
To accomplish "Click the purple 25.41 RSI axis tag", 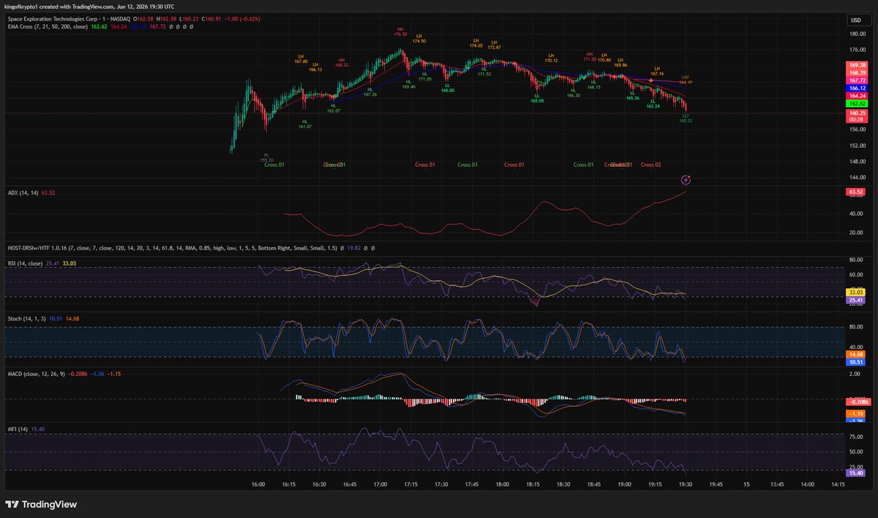I will (x=856, y=300).
